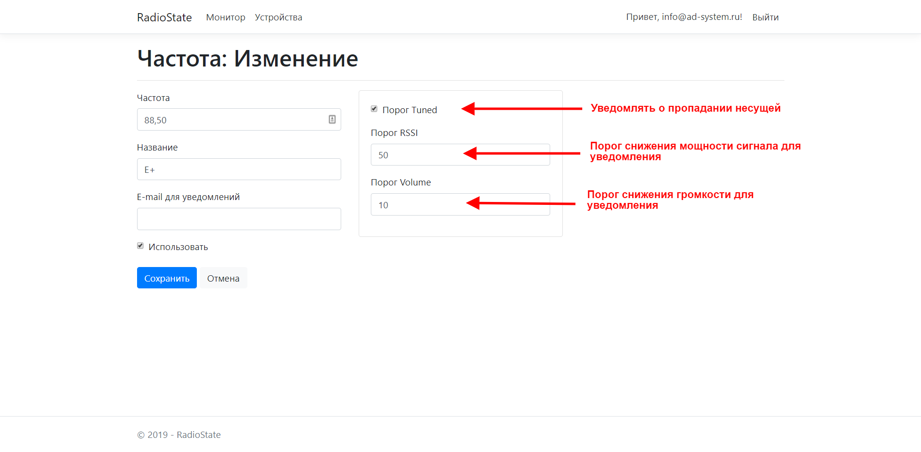Click the Использовать label text
Viewport: 921px width, 452px height.
[178, 247]
